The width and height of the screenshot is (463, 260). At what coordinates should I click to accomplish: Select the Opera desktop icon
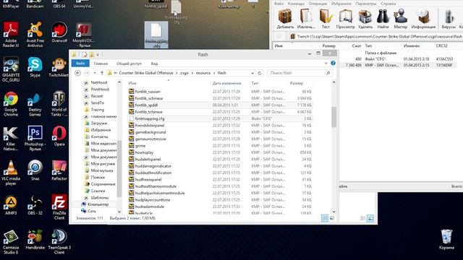coord(59,136)
